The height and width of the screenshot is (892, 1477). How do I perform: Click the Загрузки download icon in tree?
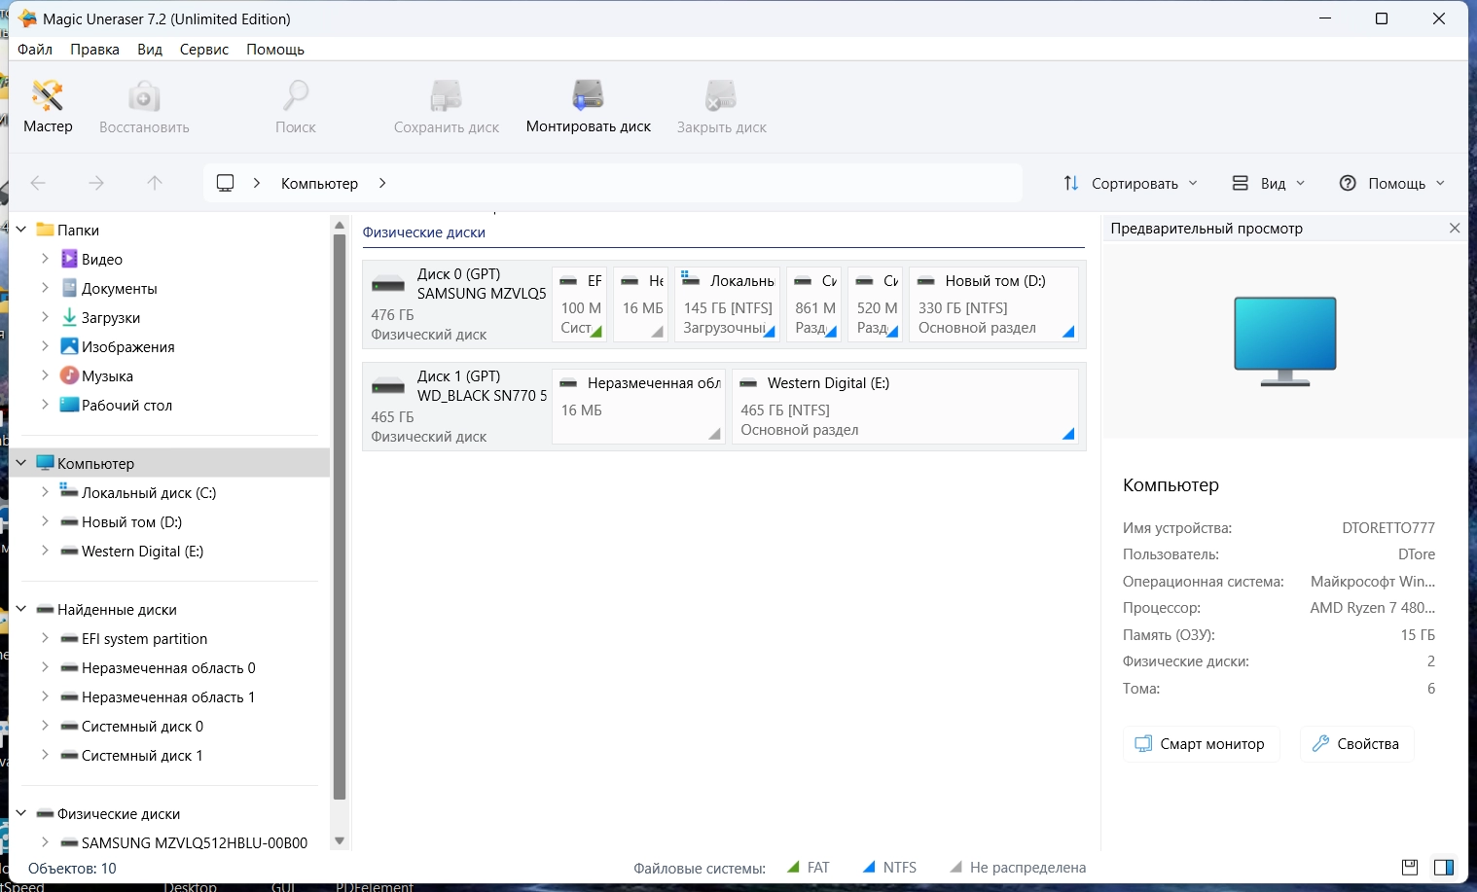tap(69, 317)
